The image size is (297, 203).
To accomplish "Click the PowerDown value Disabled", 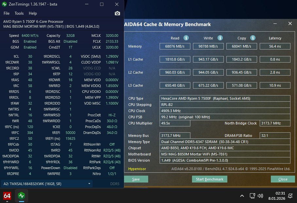I will [x=70, y=168].
